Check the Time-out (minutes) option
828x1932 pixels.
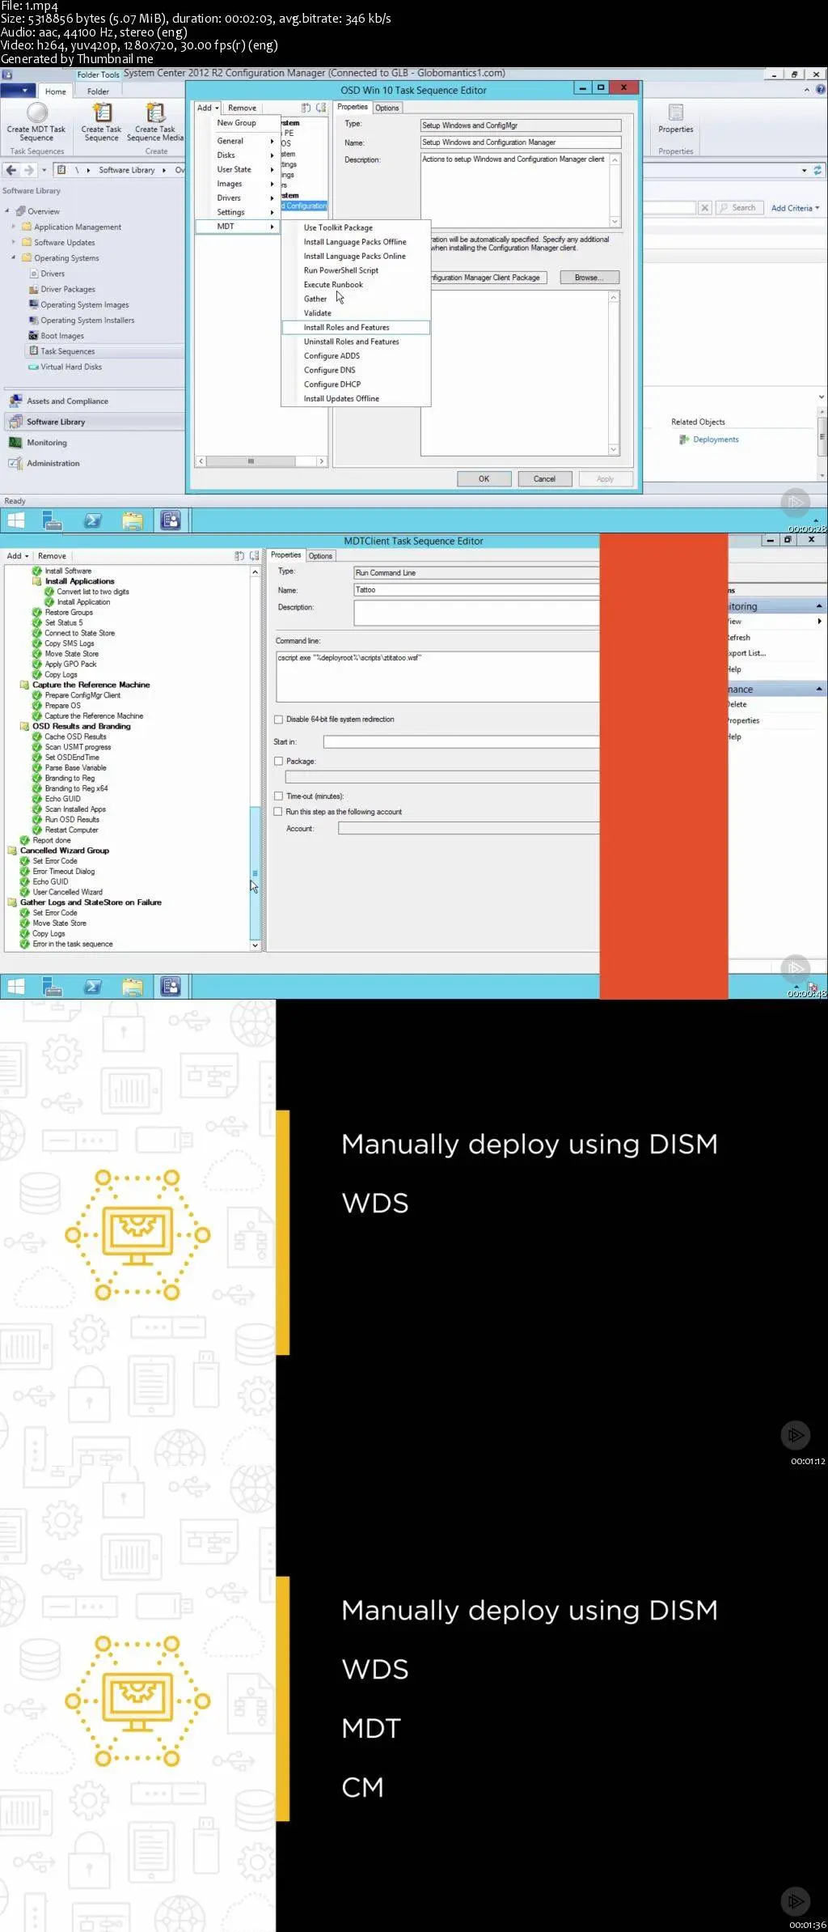(279, 796)
